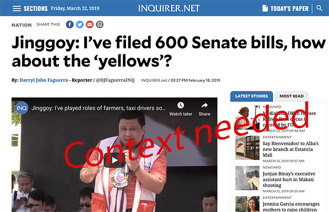Image resolution: width=329 pixels, height=212 pixels.
Task: Open Alba's new branch at Estancia story
Action: click(290, 149)
